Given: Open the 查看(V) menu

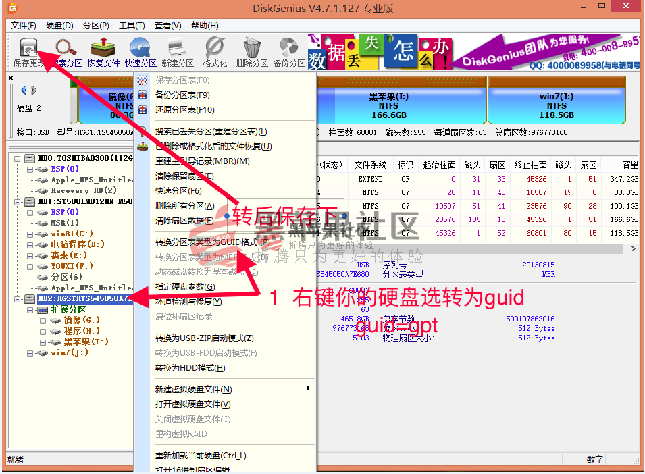Looking at the screenshot, I should (x=167, y=26).
